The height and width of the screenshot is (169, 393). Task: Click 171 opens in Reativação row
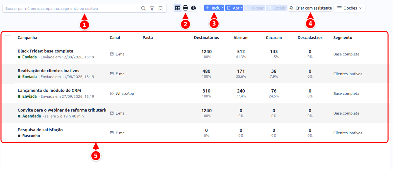[241, 72]
